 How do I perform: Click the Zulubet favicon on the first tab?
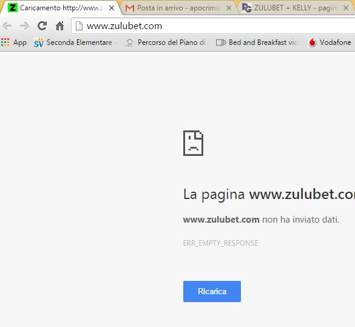coord(13,8)
